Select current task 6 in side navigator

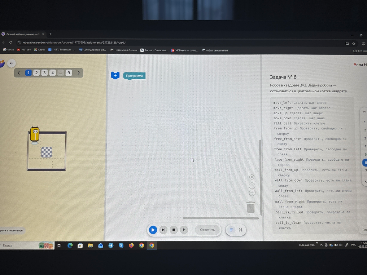[x=365, y=163]
